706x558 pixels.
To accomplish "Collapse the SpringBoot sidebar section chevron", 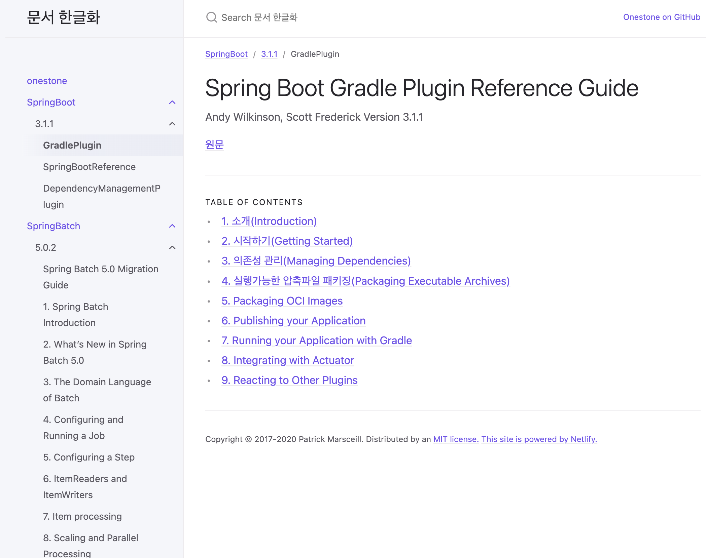I will [x=172, y=103].
